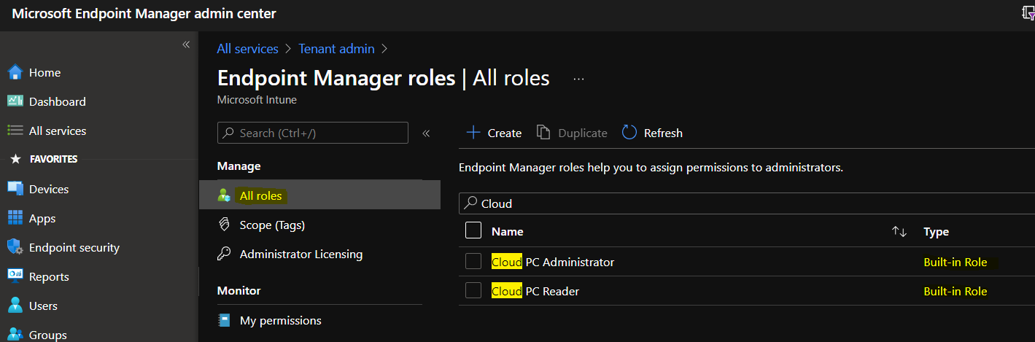Click the Search (Ctrl+/) menu field
The image size is (1035, 342).
click(x=313, y=133)
